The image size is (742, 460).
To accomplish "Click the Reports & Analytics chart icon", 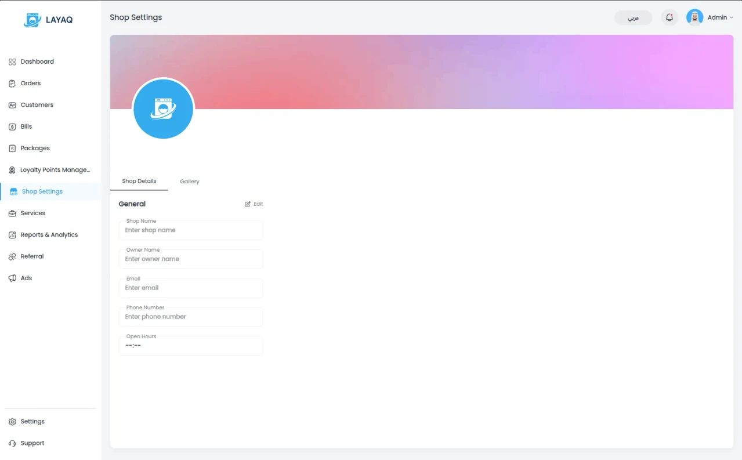I will pyautogui.click(x=12, y=235).
